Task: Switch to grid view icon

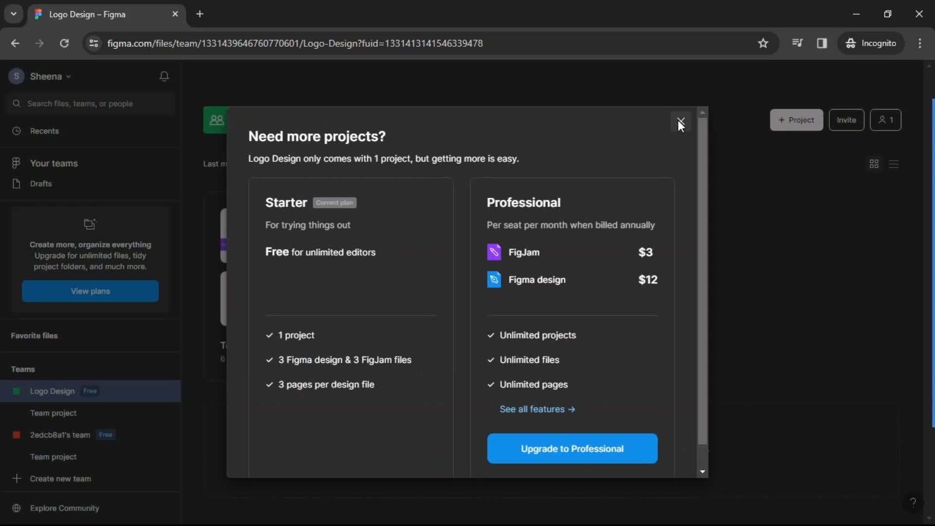Action: point(874,164)
